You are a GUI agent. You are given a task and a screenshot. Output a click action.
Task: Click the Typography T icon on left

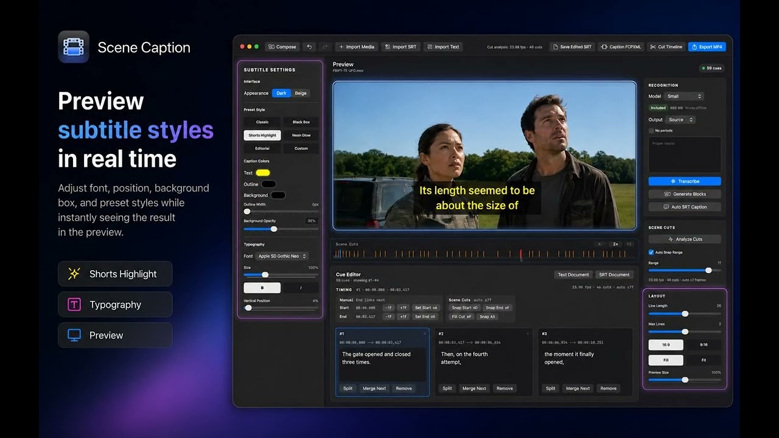[74, 304]
